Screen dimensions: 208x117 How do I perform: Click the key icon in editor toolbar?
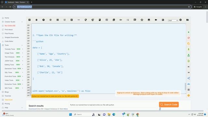pos(121,20)
